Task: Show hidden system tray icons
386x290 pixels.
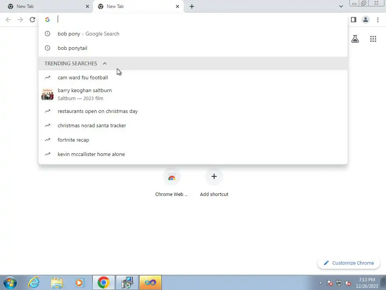Action: point(320,283)
